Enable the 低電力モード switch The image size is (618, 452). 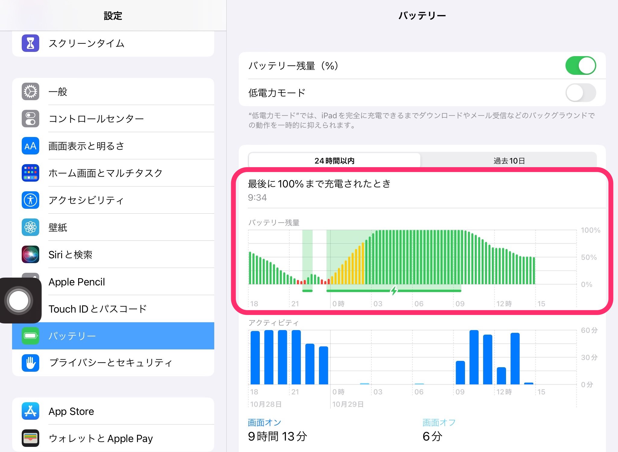tap(581, 93)
